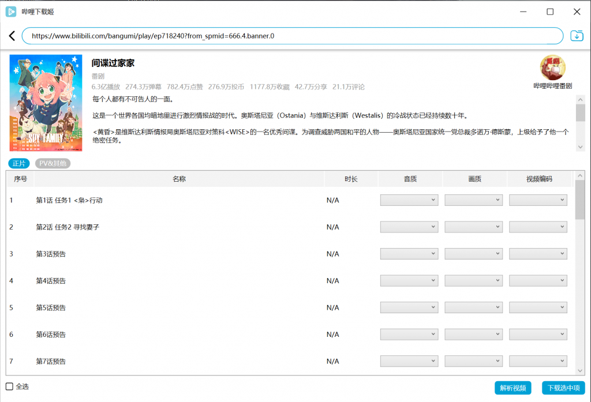Screen dimensions: 591x402
Task: Select the 第7话预告 row
Action: pos(290,361)
